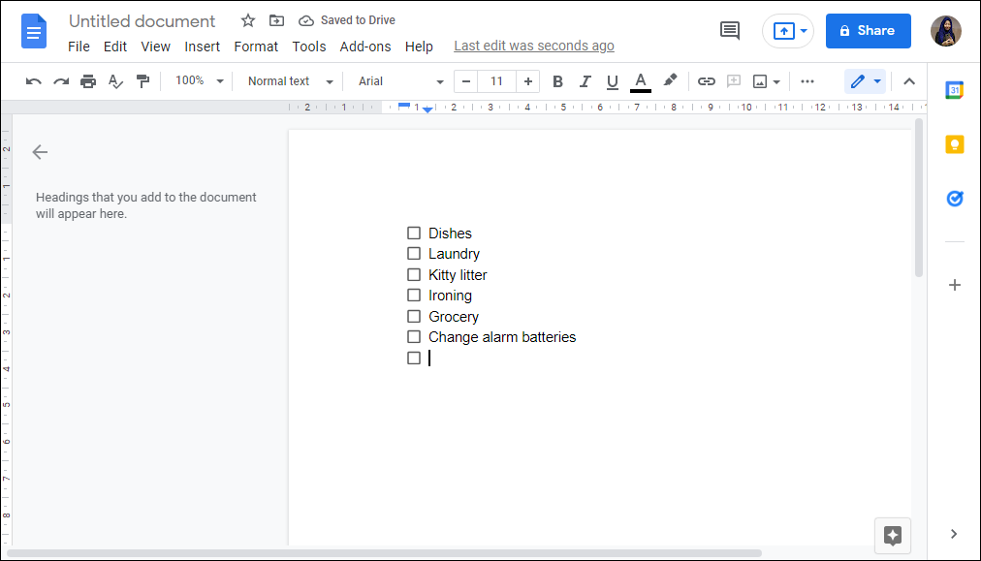Open the Google Tasks side panel

click(x=954, y=199)
